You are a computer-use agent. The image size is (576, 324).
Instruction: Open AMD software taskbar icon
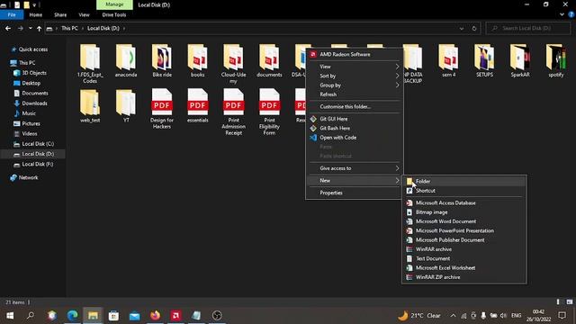point(175,315)
